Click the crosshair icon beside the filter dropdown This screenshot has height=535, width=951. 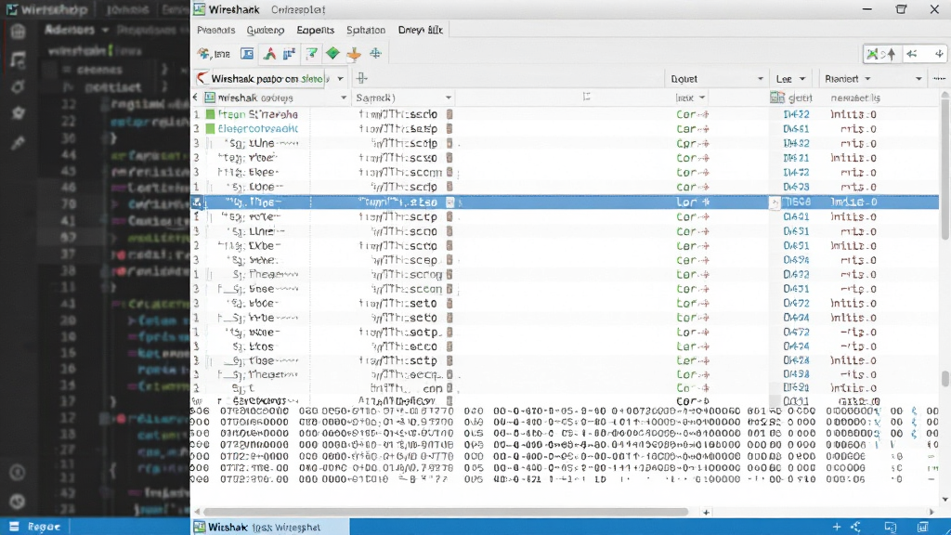pos(361,78)
